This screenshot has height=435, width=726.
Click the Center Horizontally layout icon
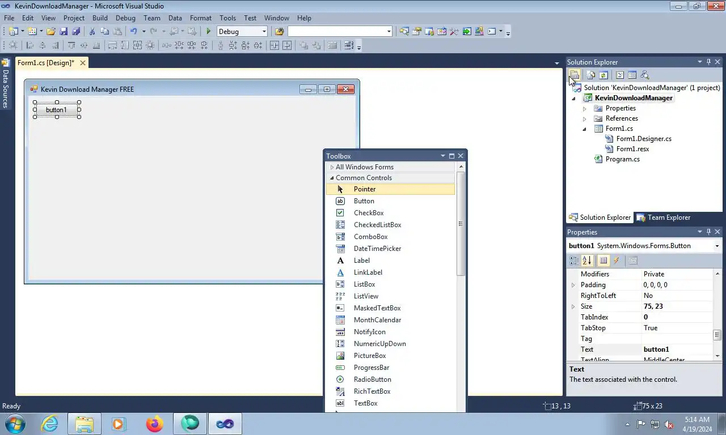[274, 46]
